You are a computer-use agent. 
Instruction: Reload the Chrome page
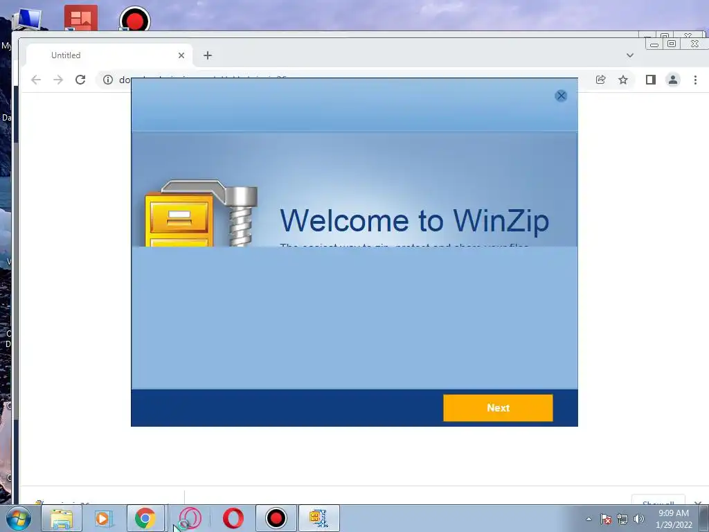[x=80, y=80]
